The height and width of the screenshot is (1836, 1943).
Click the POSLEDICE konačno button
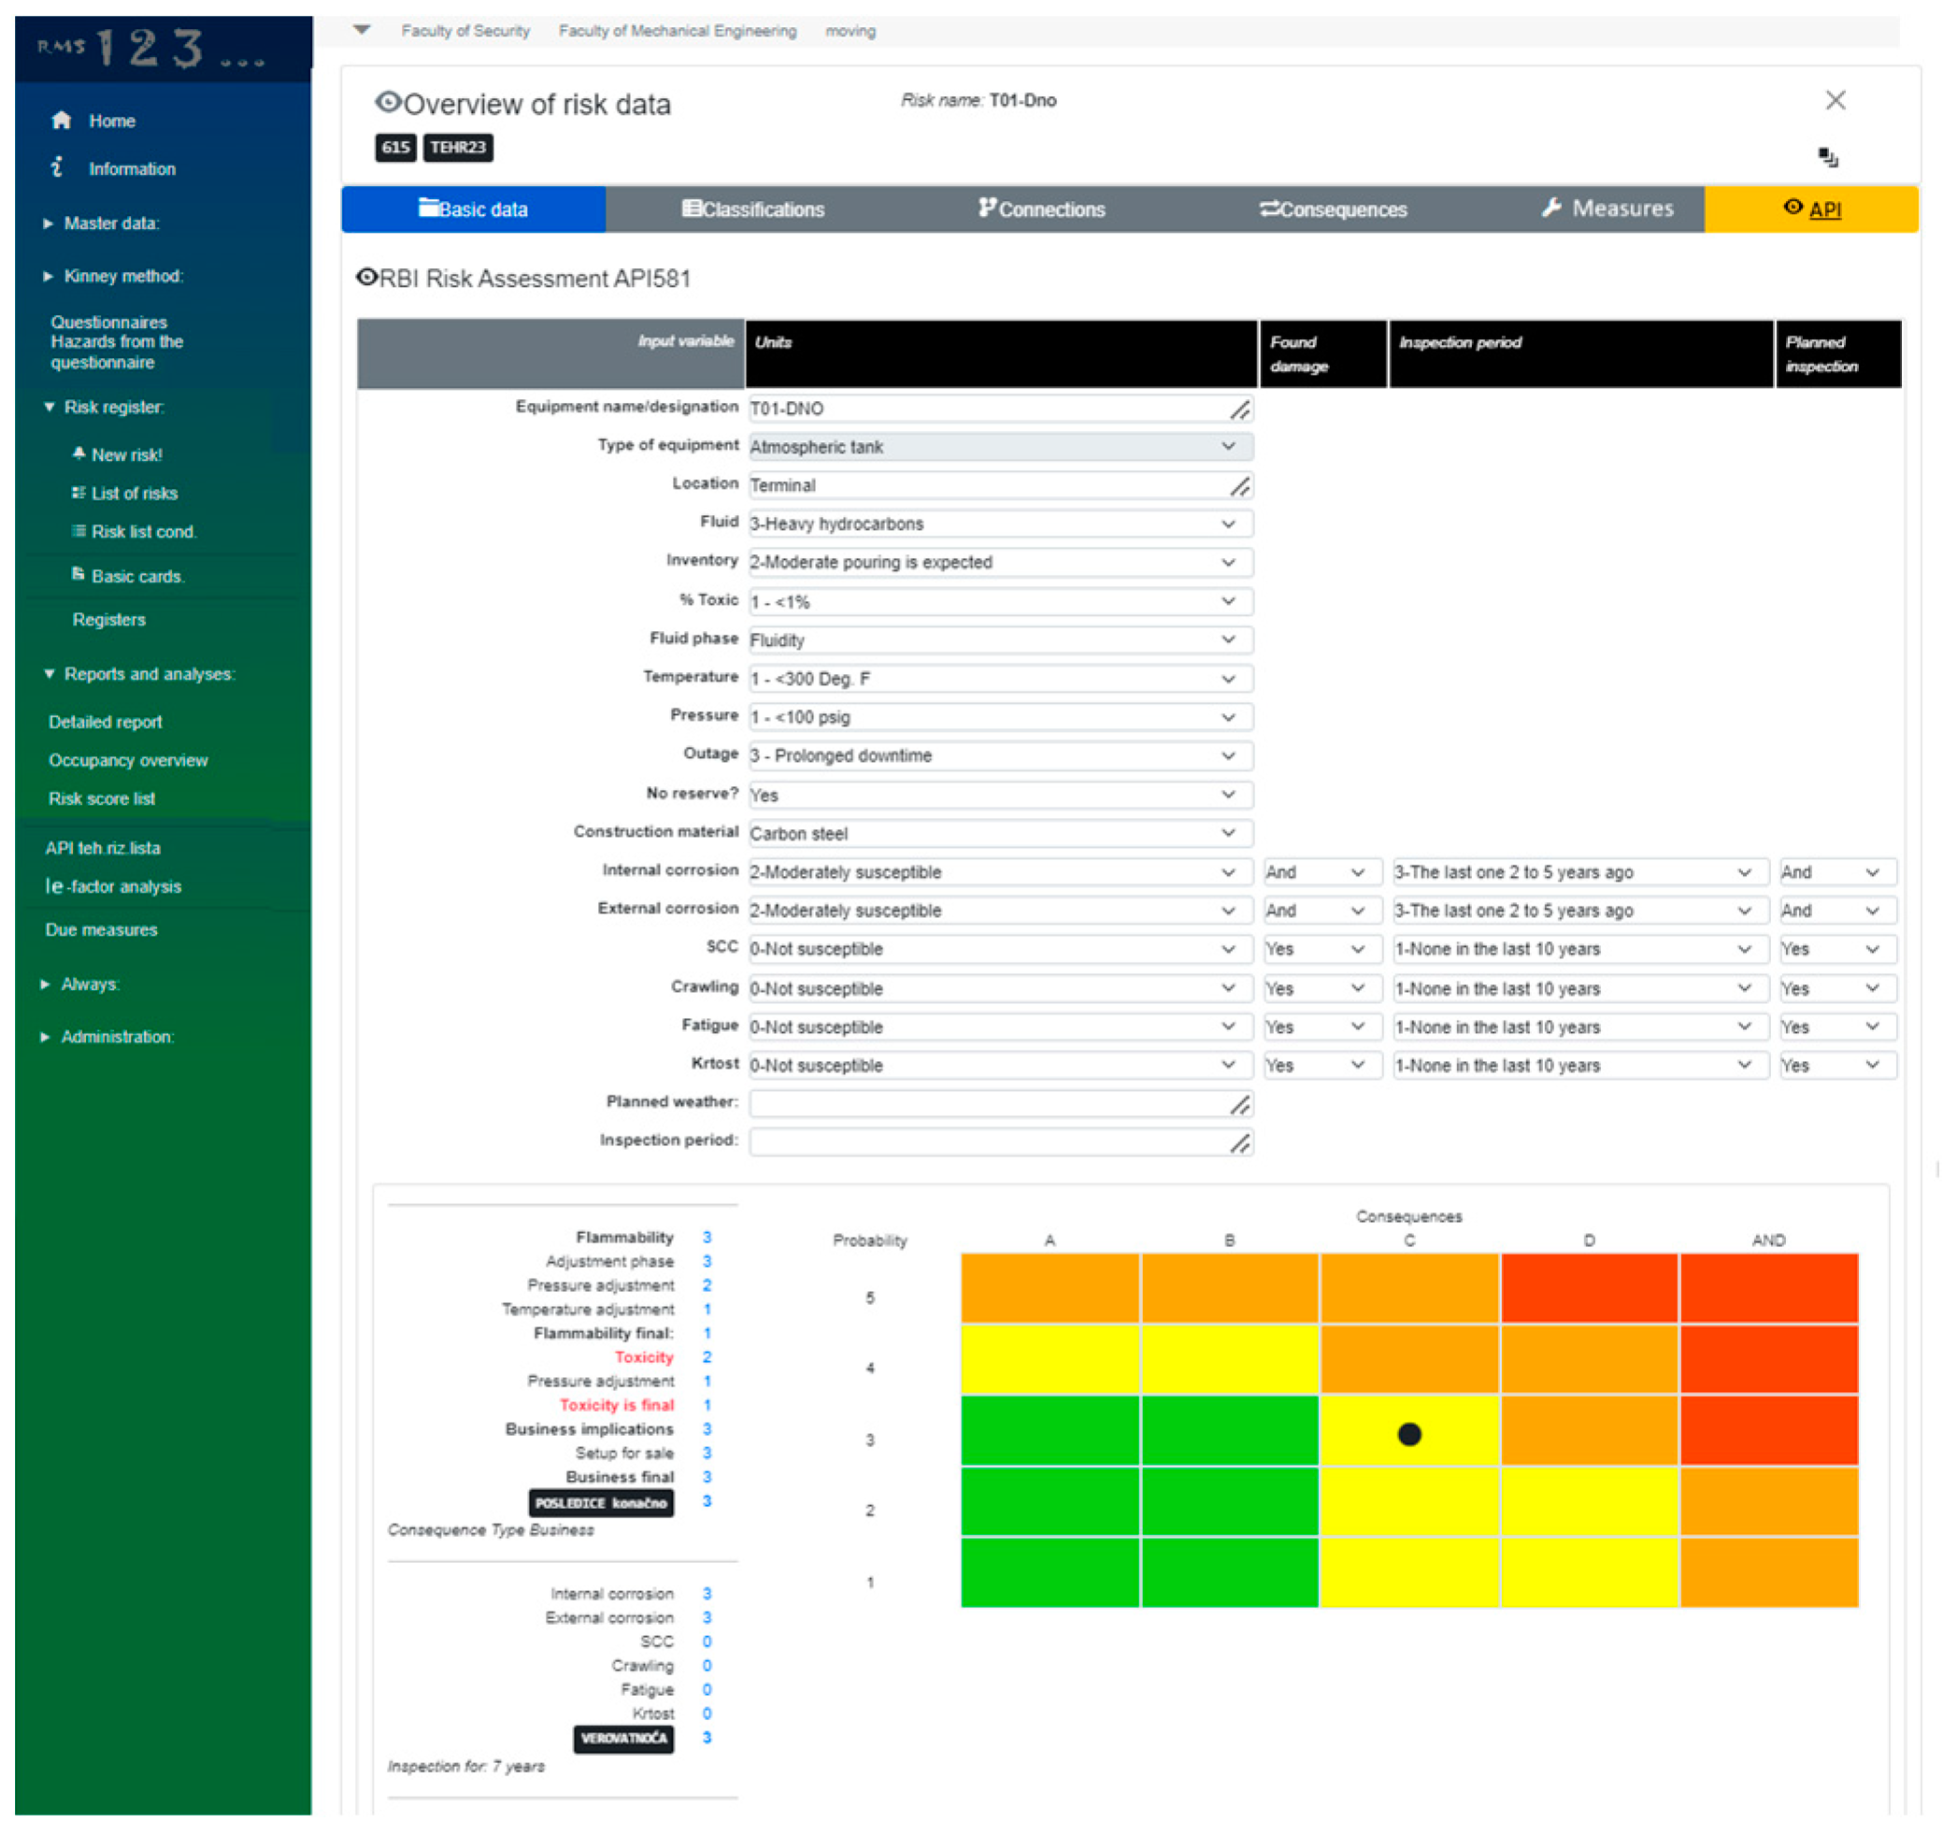point(601,1503)
